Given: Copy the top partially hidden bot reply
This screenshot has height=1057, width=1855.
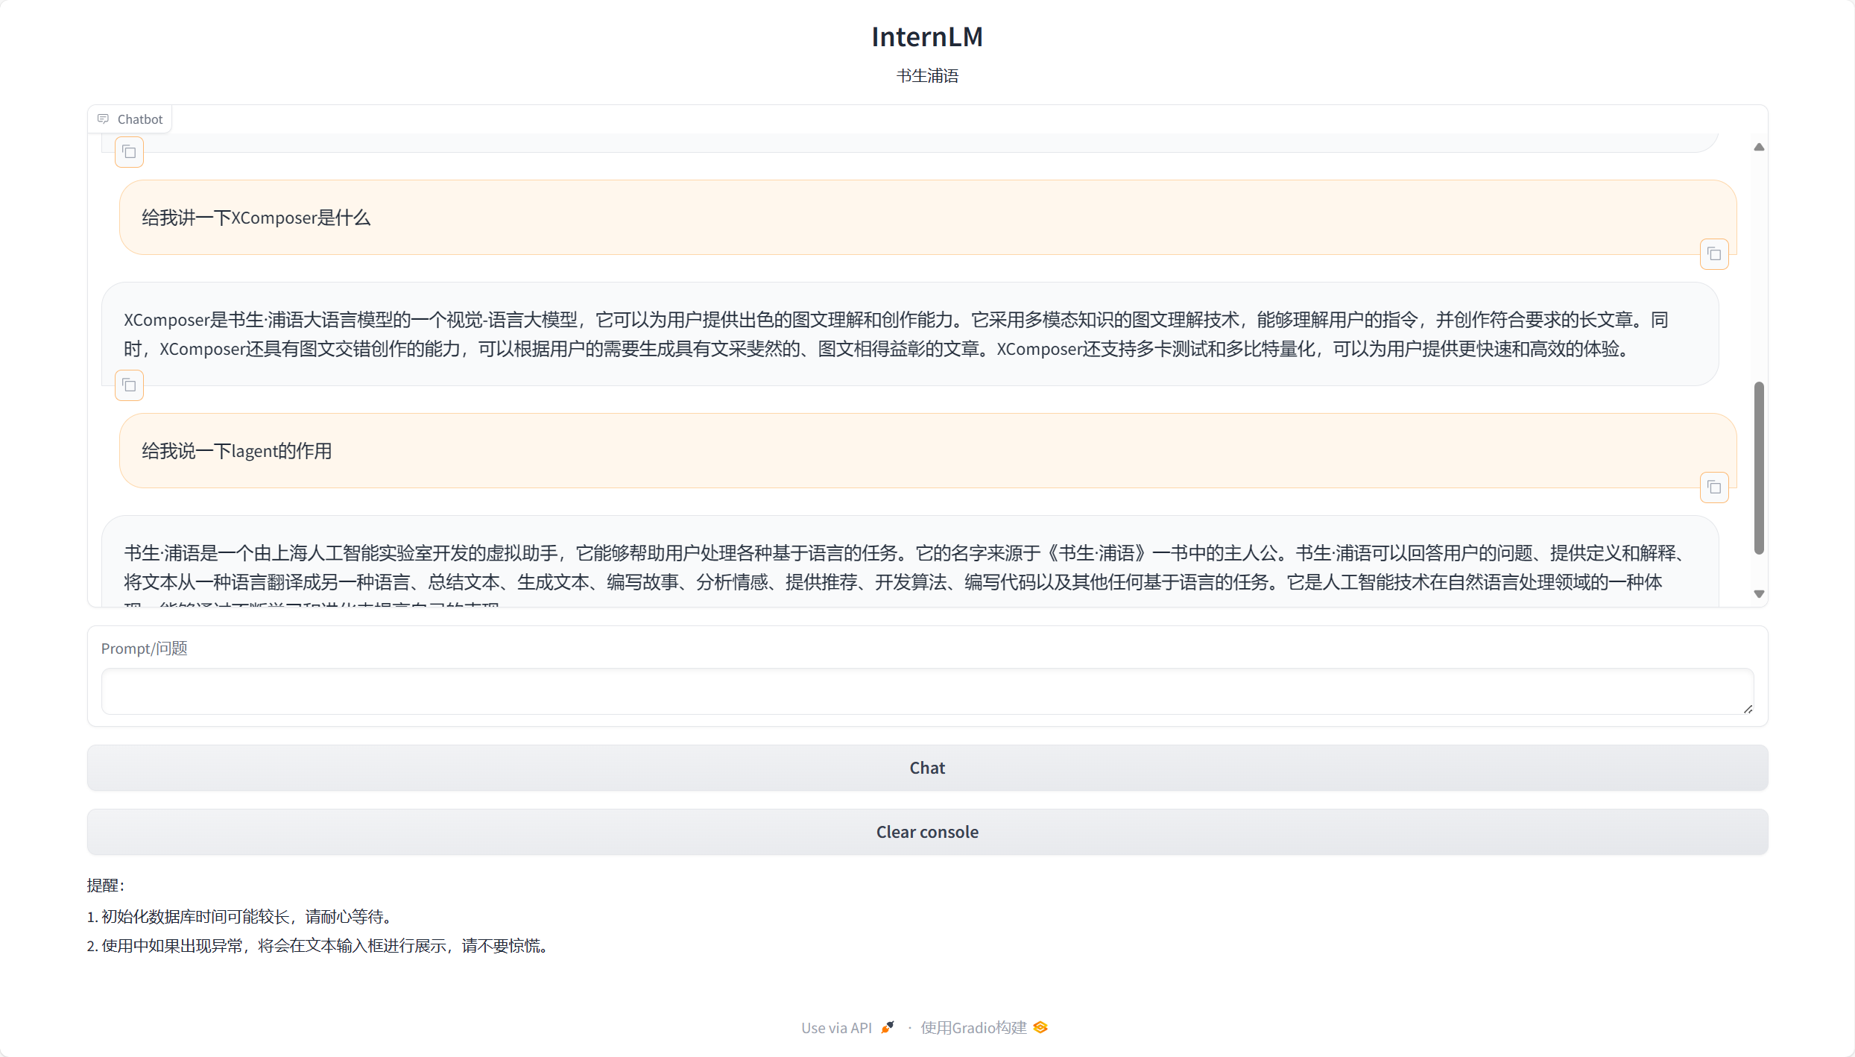Looking at the screenshot, I should tap(129, 152).
